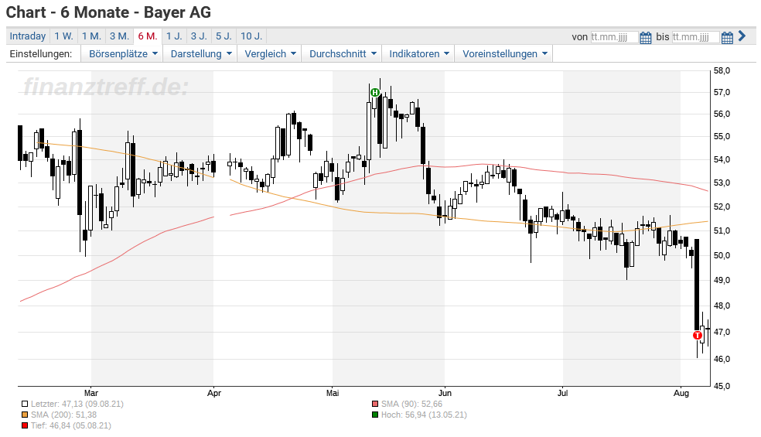Viewport: 761px width, 437px height.
Task: Click the red T low marker on chart
Action: click(x=698, y=335)
